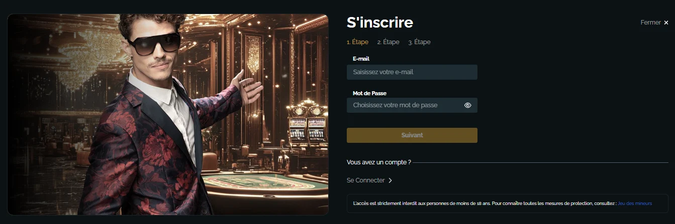Click the Fermer text label
675x224 pixels.
pyautogui.click(x=650, y=23)
